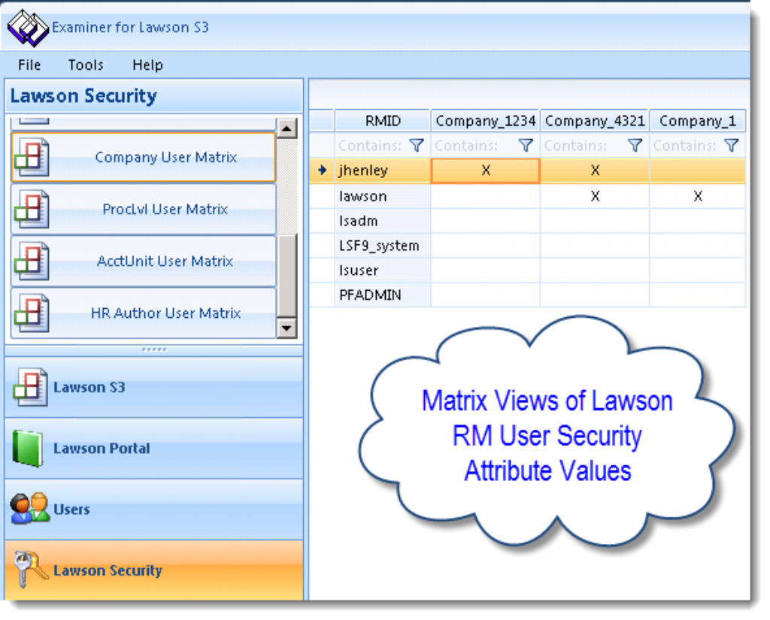Screen dimensions: 770x620
Task: Click the sidebar splitter grip dots
Action: coord(154,349)
